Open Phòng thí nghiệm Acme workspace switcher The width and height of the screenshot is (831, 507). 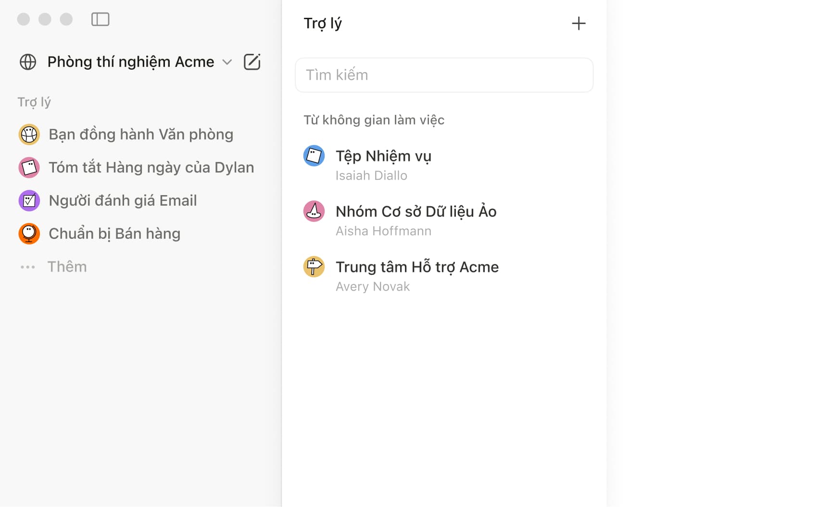130,62
